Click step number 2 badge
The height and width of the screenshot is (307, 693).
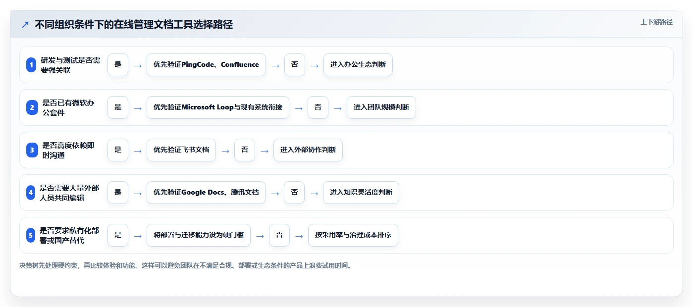[x=31, y=107]
